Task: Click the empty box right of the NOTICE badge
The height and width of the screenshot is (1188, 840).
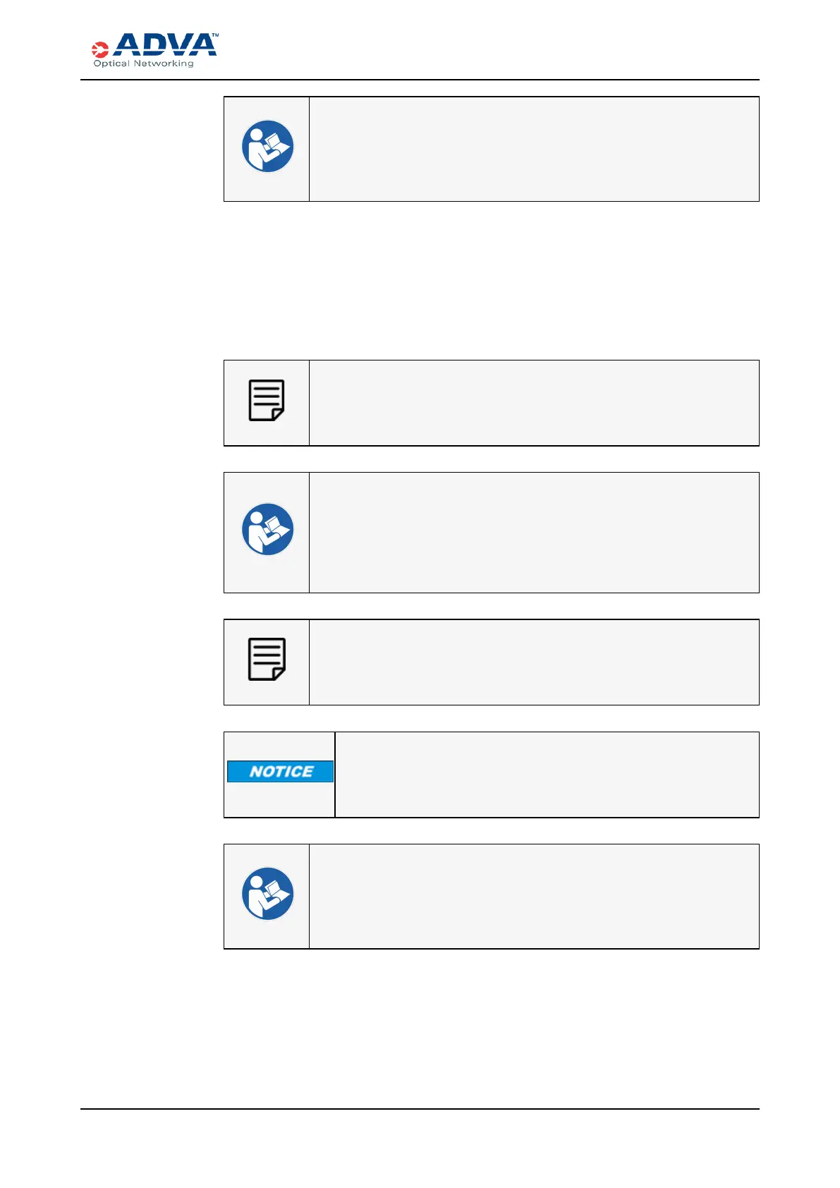Action: click(x=547, y=775)
